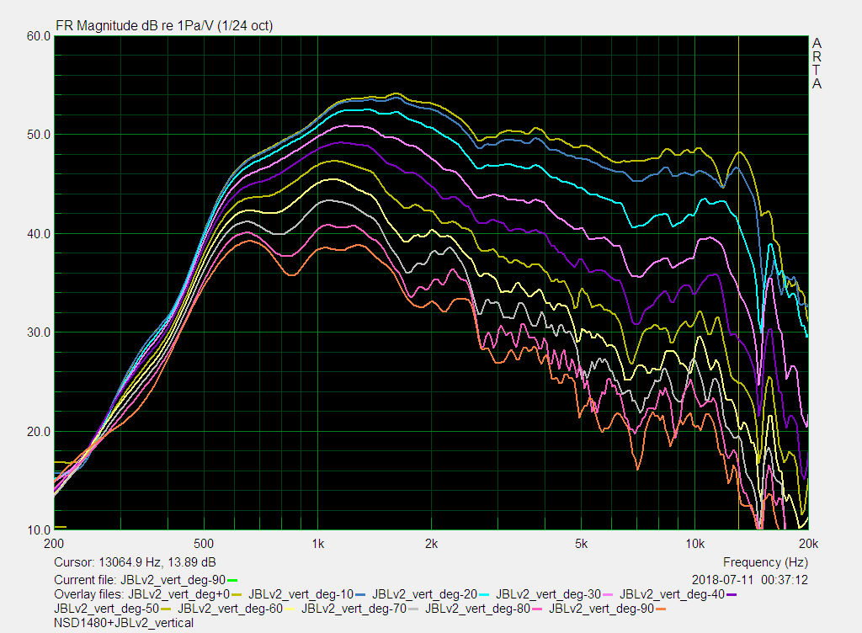Screen dimensions: 862x633
Task: Click the Overlay files label text
Action: [x=89, y=594]
